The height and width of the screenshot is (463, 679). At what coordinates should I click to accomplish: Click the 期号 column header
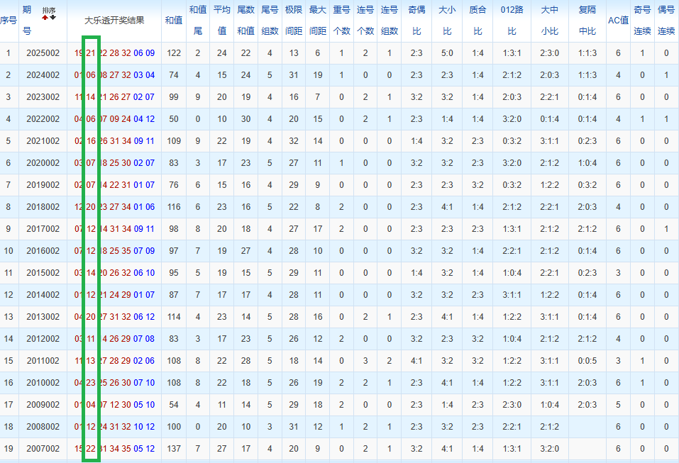tap(27, 21)
